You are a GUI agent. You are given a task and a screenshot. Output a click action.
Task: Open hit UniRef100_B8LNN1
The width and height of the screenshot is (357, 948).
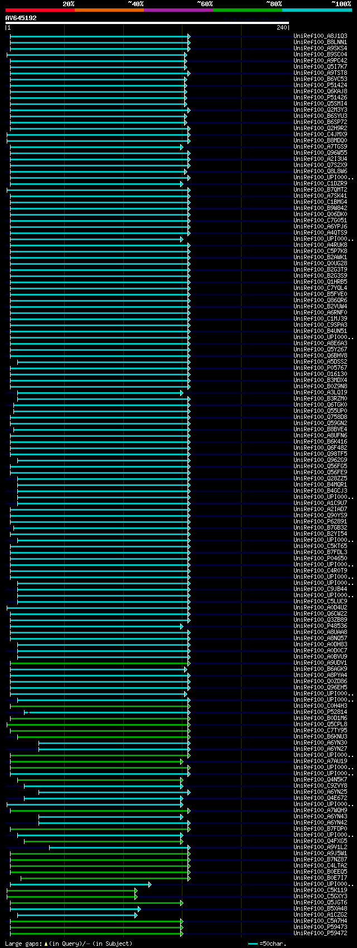[x=320, y=42]
